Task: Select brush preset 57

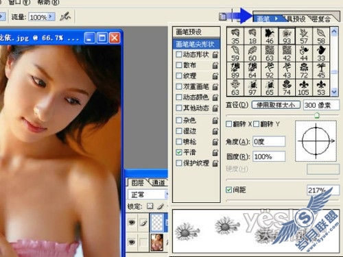Action: click(x=304, y=36)
